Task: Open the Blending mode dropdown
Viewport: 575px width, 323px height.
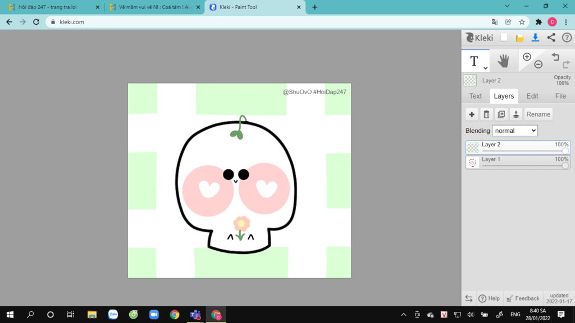Action: pyautogui.click(x=514, y=131)
